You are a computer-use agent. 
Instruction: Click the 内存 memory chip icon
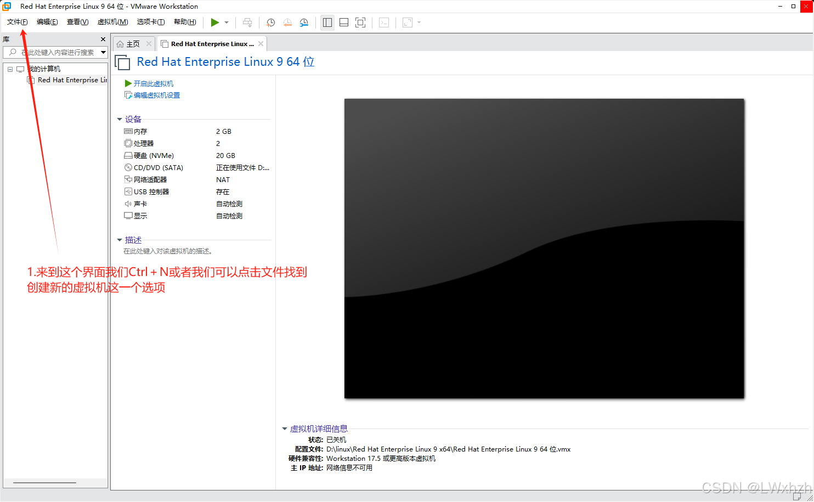click(x=128, y=131)
